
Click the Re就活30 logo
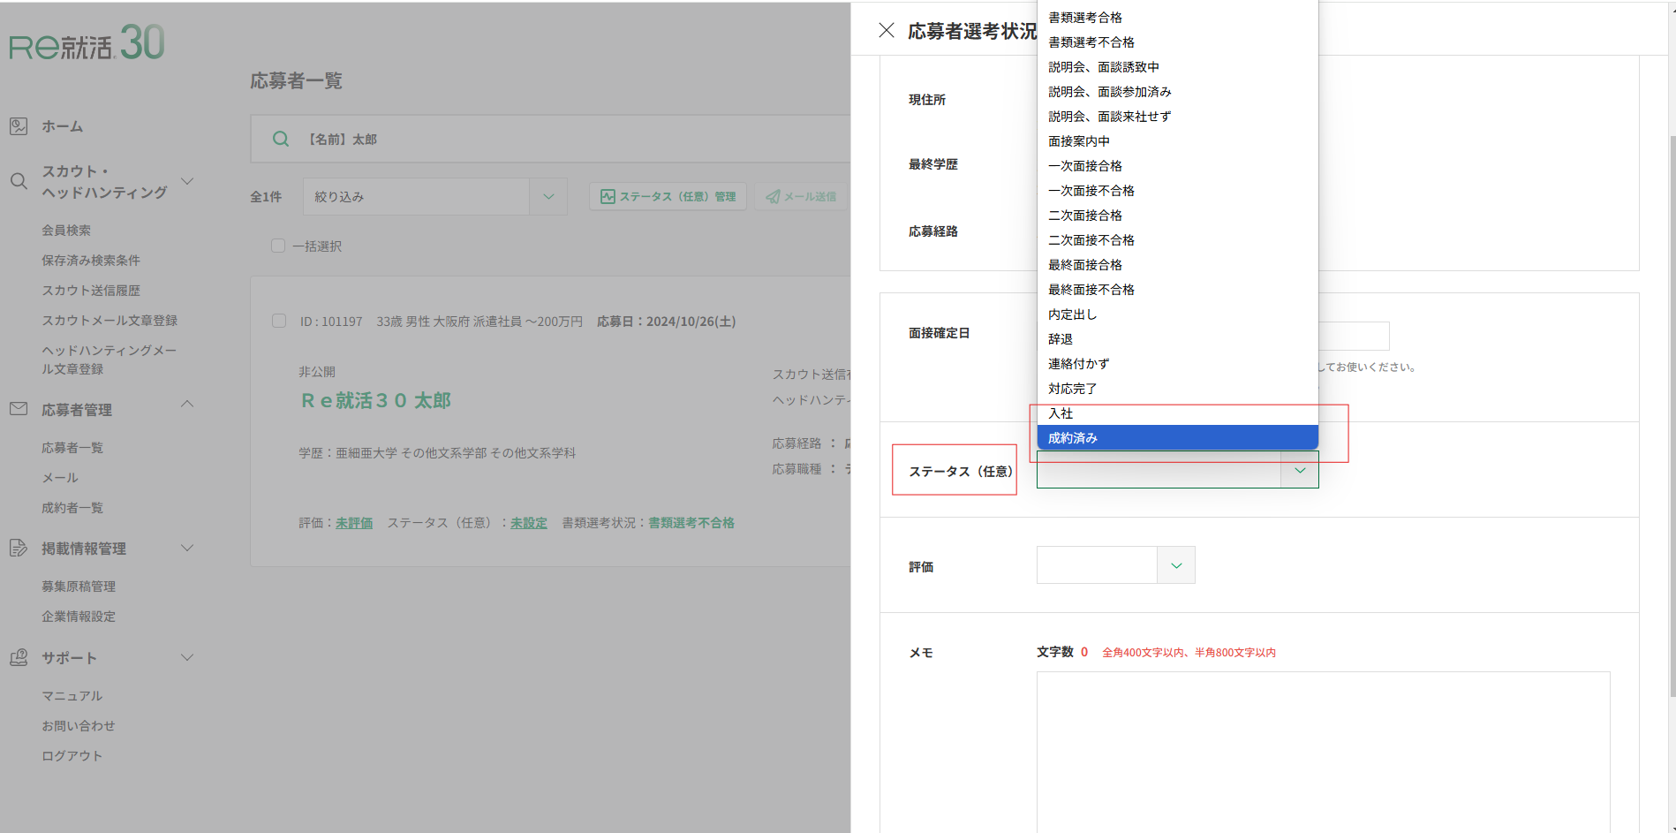pos(87,43)
